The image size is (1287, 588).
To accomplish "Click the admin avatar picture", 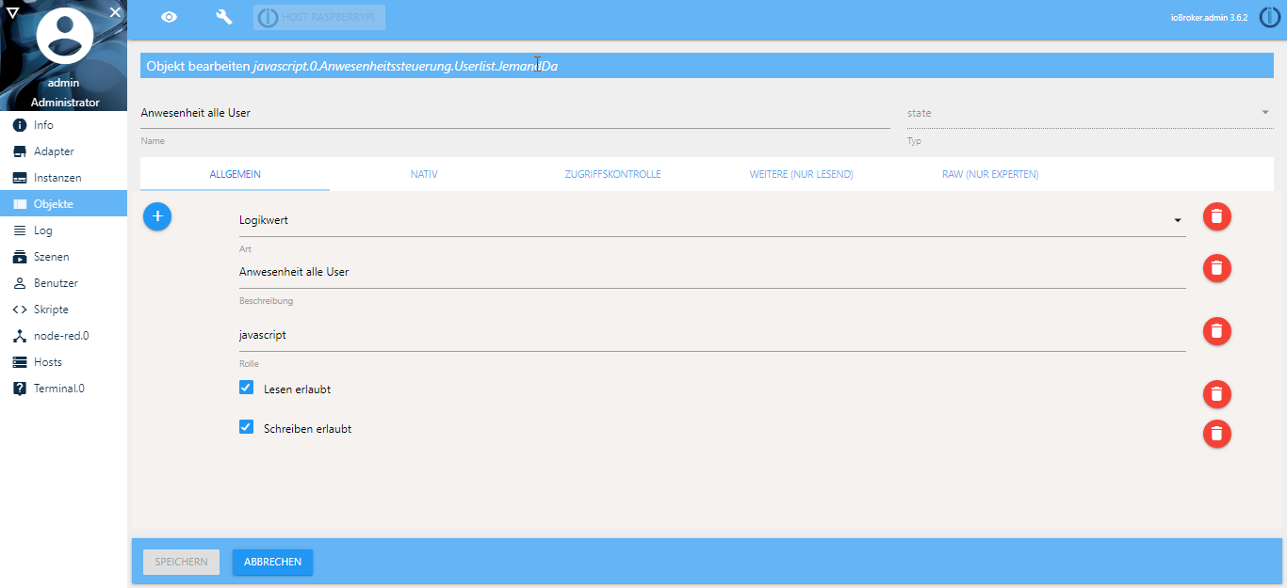I will click(64, 34).
